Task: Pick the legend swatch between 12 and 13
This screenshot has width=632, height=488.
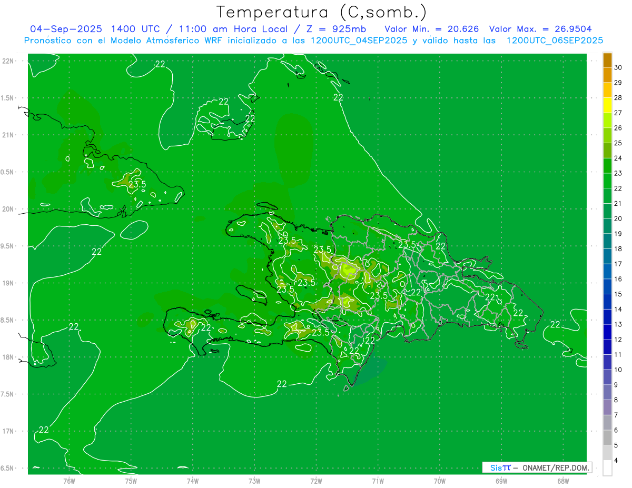Action: coord(607,332)
